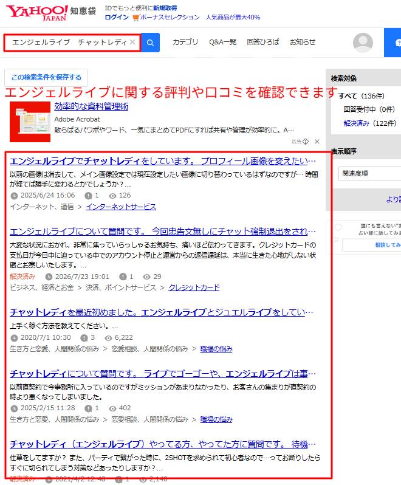401x485 pixels.
Task: Click the 人気商品が最大40% promo link
Action: (x=233, y=17)
